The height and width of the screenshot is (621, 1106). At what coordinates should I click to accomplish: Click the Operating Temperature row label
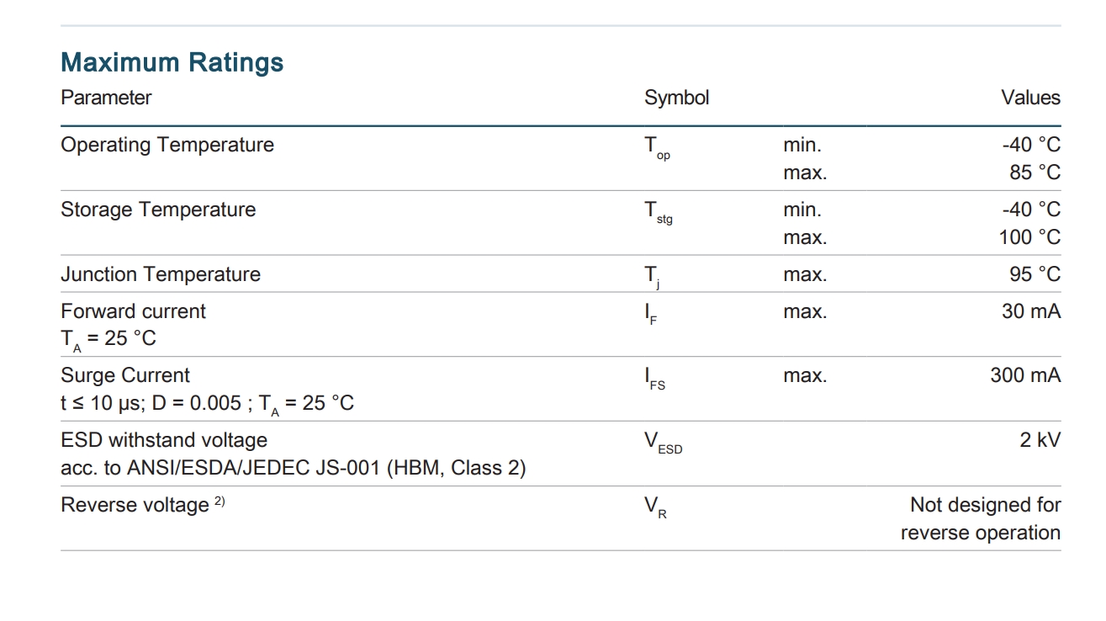[167, 145]
